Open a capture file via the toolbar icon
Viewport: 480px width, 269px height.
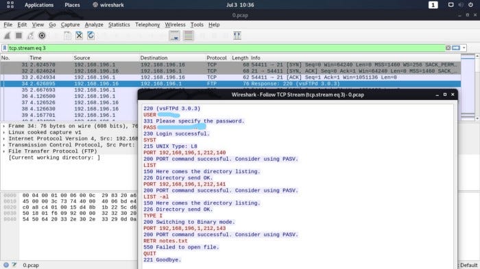pyautogui.click(x=67, y=36)
